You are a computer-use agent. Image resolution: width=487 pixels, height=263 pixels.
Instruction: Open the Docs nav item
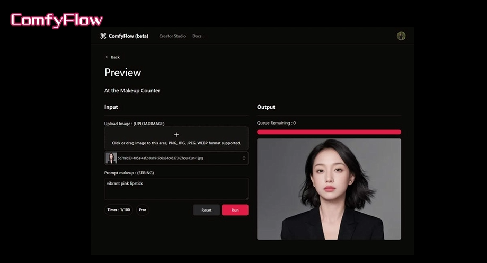click(197, 36)
